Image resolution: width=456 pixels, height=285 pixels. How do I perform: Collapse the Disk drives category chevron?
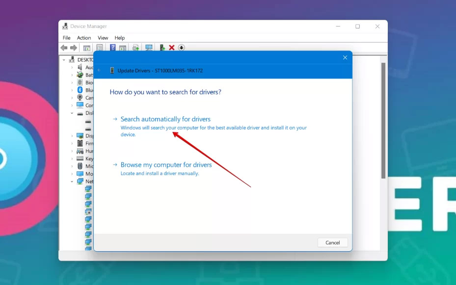(72, 113)
